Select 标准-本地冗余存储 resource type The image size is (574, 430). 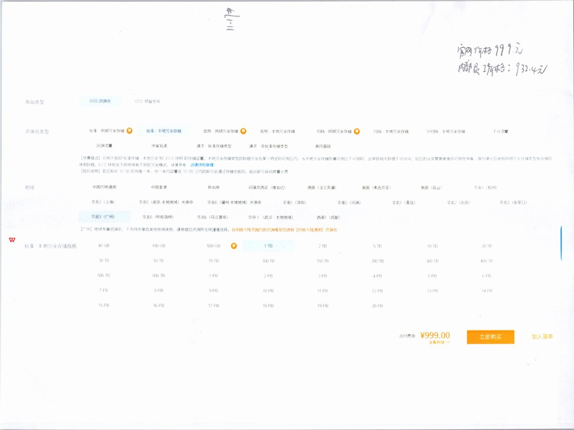[x=164, y=131]
